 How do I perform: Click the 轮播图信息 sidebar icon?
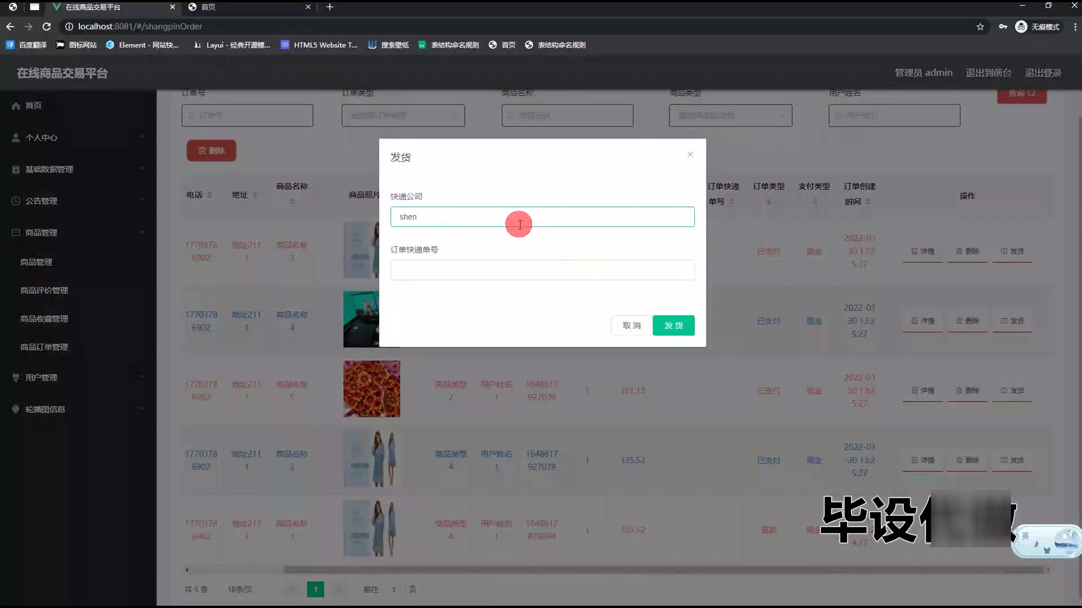[x=16, y=409]
